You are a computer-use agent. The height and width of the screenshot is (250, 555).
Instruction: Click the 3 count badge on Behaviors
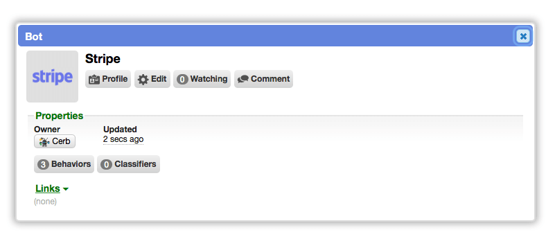[x=43, y=164]
